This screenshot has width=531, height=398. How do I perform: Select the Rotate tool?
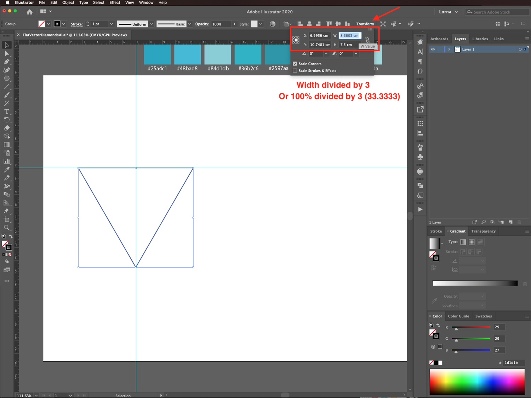pyautogui.click(x=7, y=120)
